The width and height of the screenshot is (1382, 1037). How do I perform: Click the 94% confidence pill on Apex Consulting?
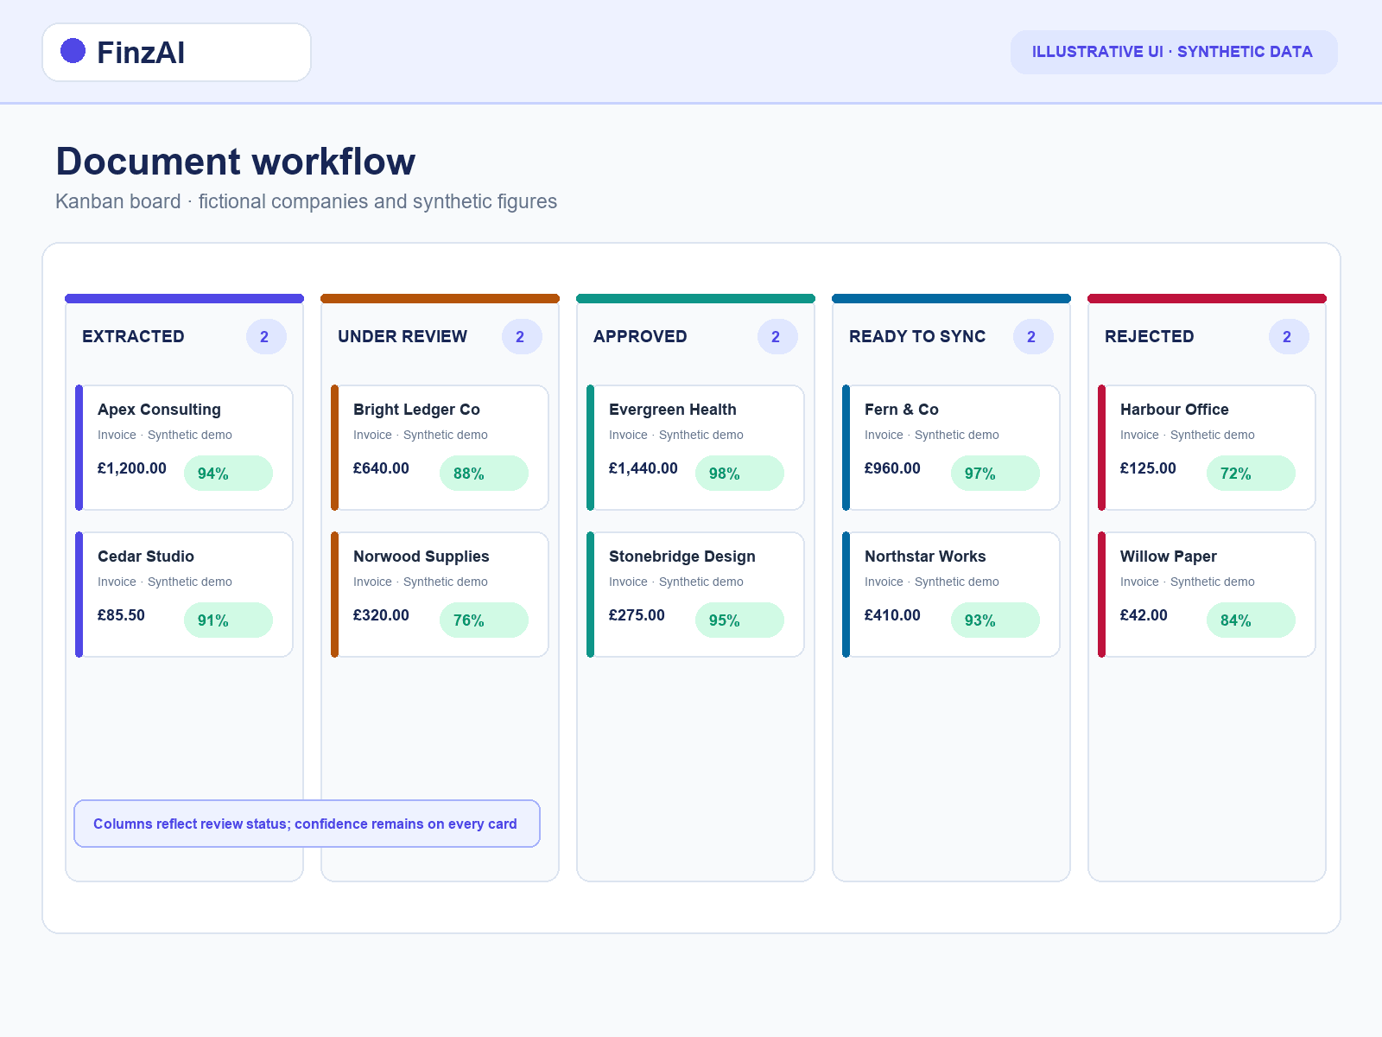[x=228, y=473]
